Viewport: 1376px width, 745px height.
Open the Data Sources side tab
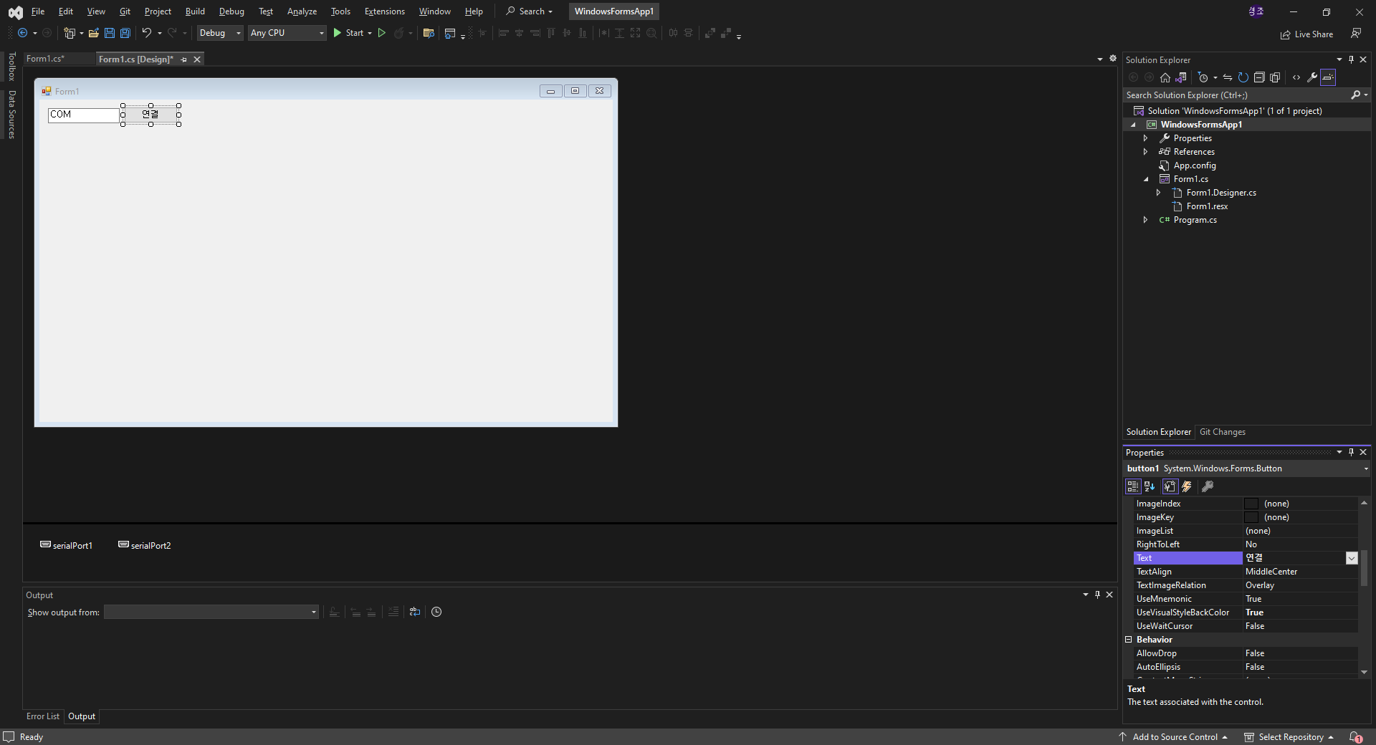point(11,114)
